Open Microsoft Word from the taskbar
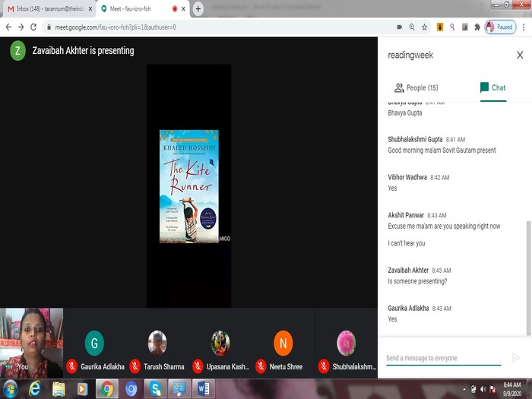This screenshot has height=399, width=532. point(204,389)
